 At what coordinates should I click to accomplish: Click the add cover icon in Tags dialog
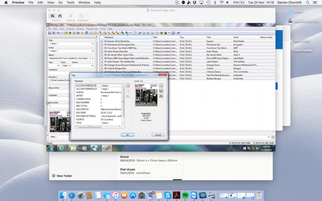pos(161,86)
